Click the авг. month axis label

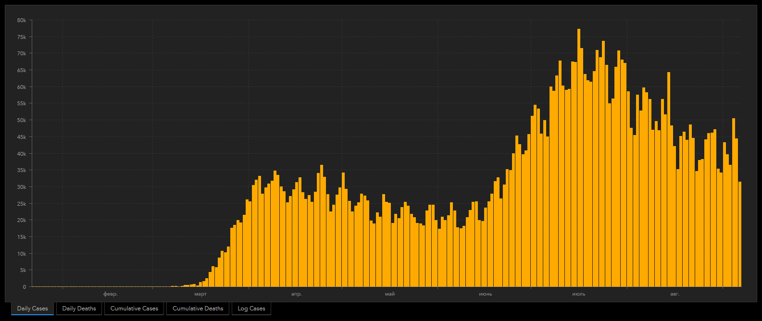pyautogui.click(x=675, y=294)
